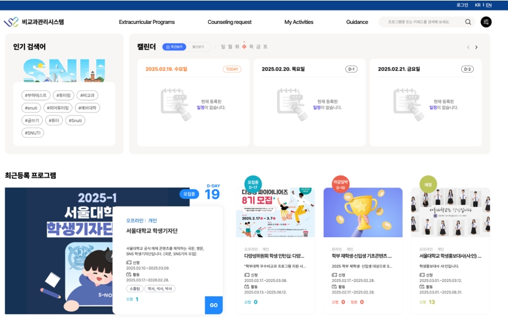
Task: Select the #부하테스트 keyword tag
Action: coord(35,95)
